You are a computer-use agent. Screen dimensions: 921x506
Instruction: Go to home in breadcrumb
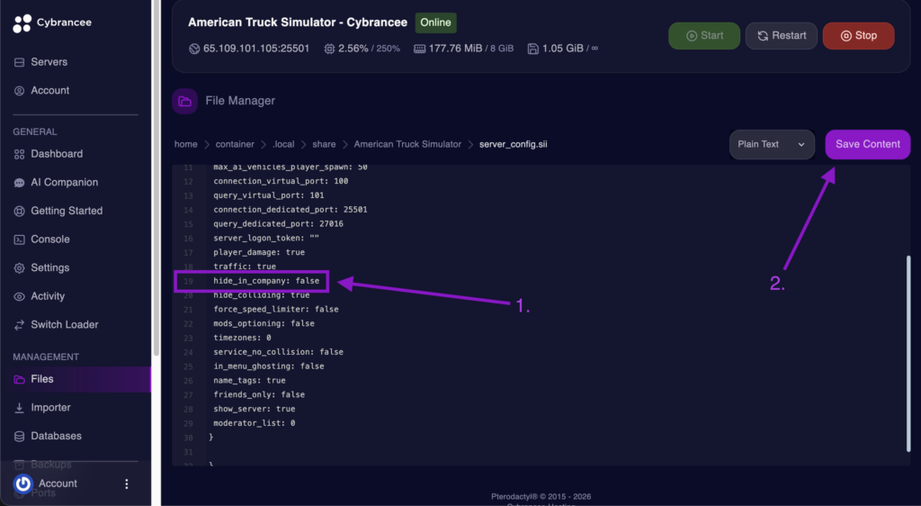pyautogui.click(x=185, y=145)
